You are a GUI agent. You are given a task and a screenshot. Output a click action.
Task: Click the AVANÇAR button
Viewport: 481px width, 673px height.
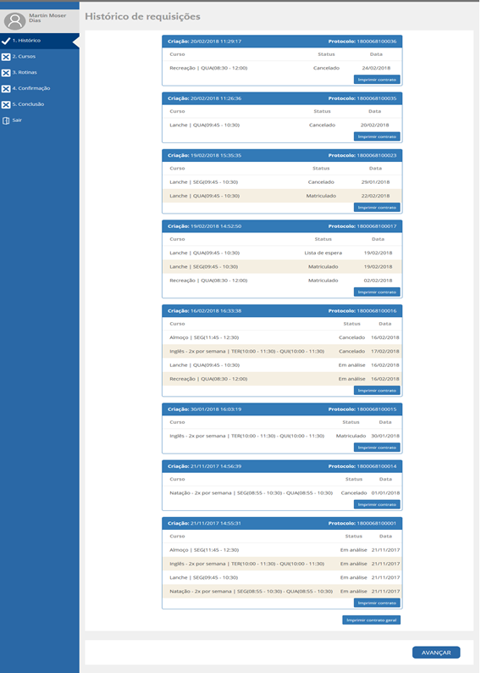436,653
